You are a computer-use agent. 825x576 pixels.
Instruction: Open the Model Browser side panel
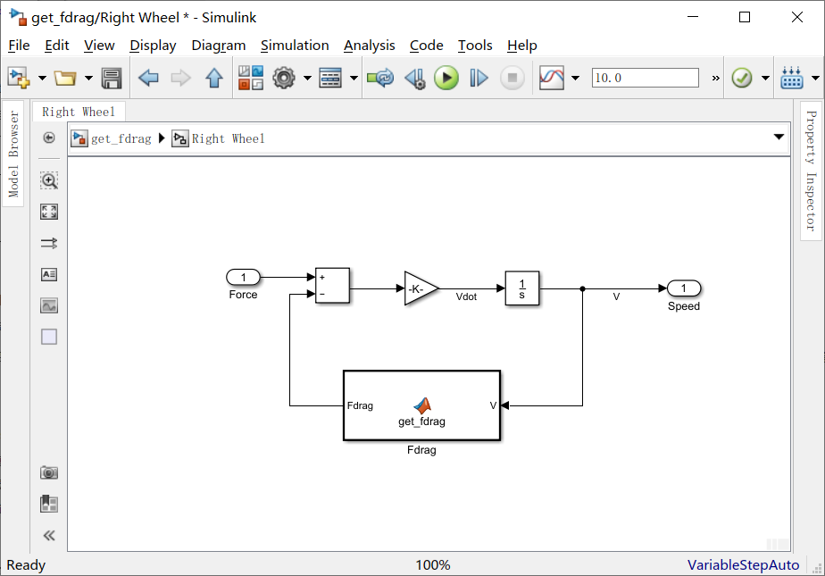point(13,154)
